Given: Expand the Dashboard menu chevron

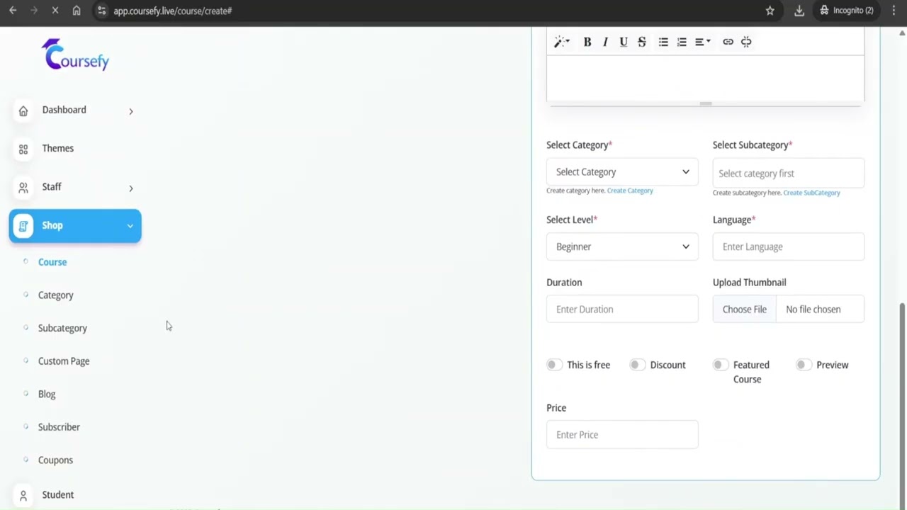Looking at the screenshot, I should 130,111.
